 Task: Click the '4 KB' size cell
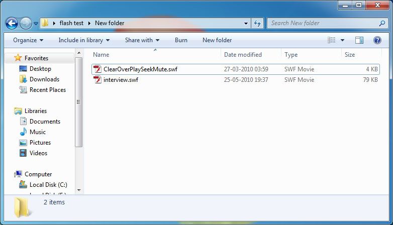coord(372,69)
